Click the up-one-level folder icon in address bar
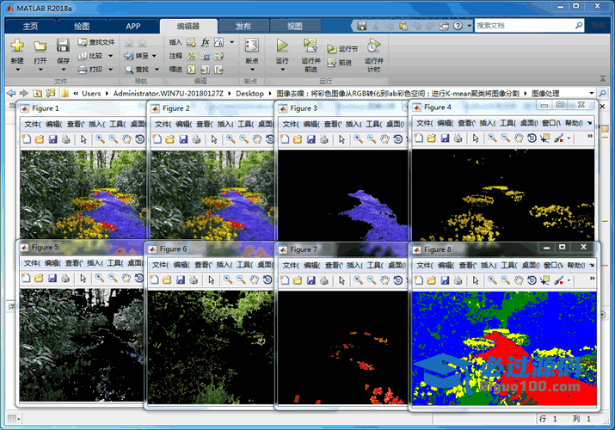The height and width of the screenshot is (430, 615). coord(37,93)
